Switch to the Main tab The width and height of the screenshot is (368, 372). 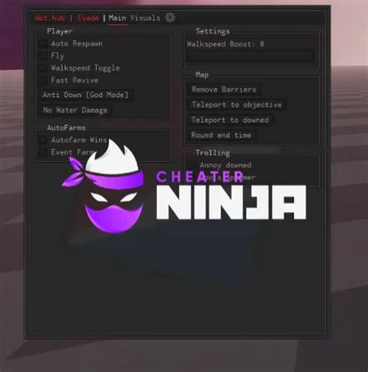(117, 18)
